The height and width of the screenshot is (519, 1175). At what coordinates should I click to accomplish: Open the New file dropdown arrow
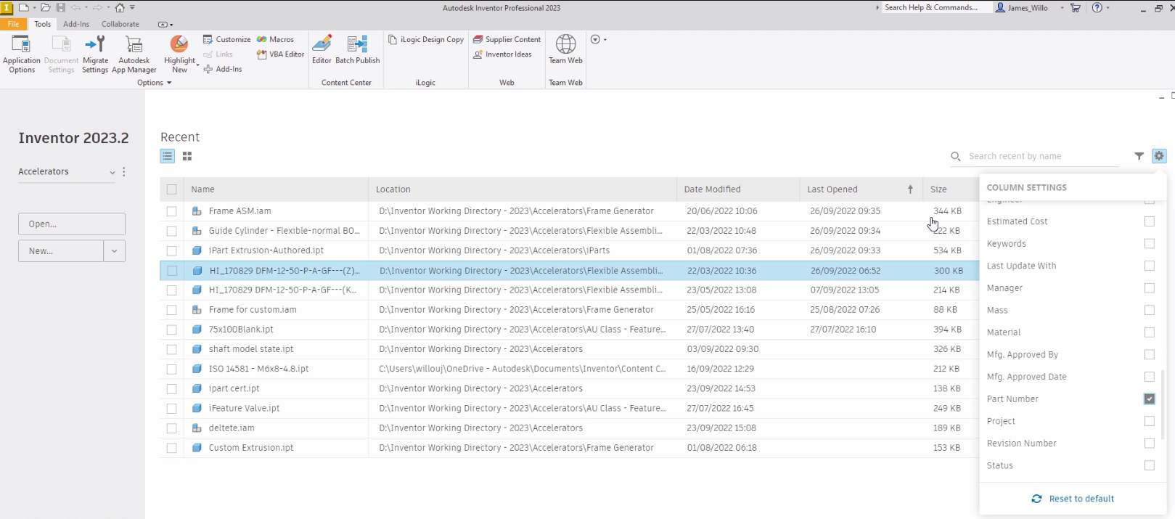point(114,251)
